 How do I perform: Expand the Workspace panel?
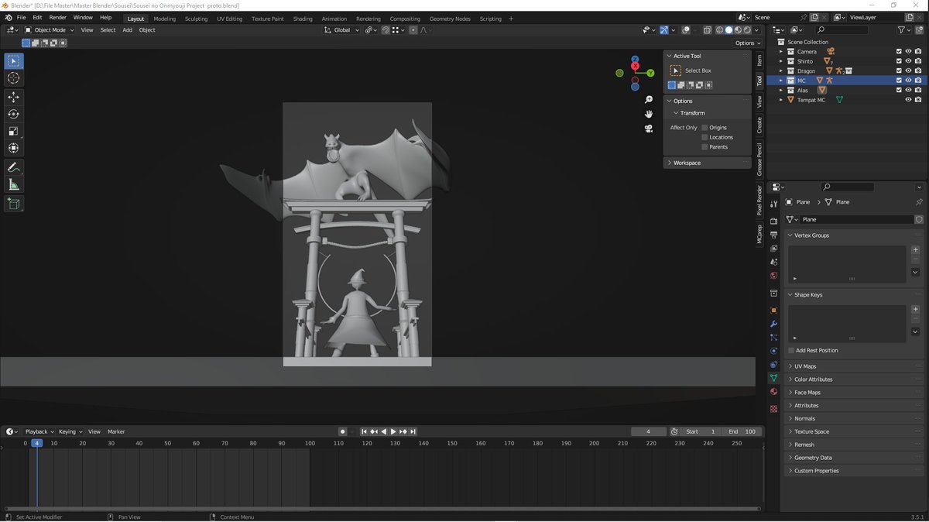[707, 163]
